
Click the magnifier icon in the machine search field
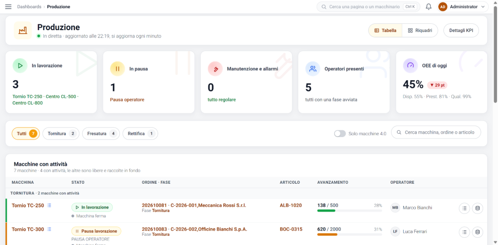coord(399,132)
